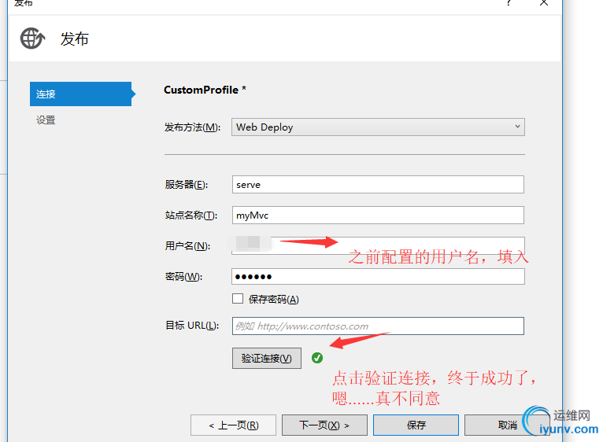The width and height of the screenshot is (603, 442).
Task: Click the help question mark in title bar
Action: point(509,2)
